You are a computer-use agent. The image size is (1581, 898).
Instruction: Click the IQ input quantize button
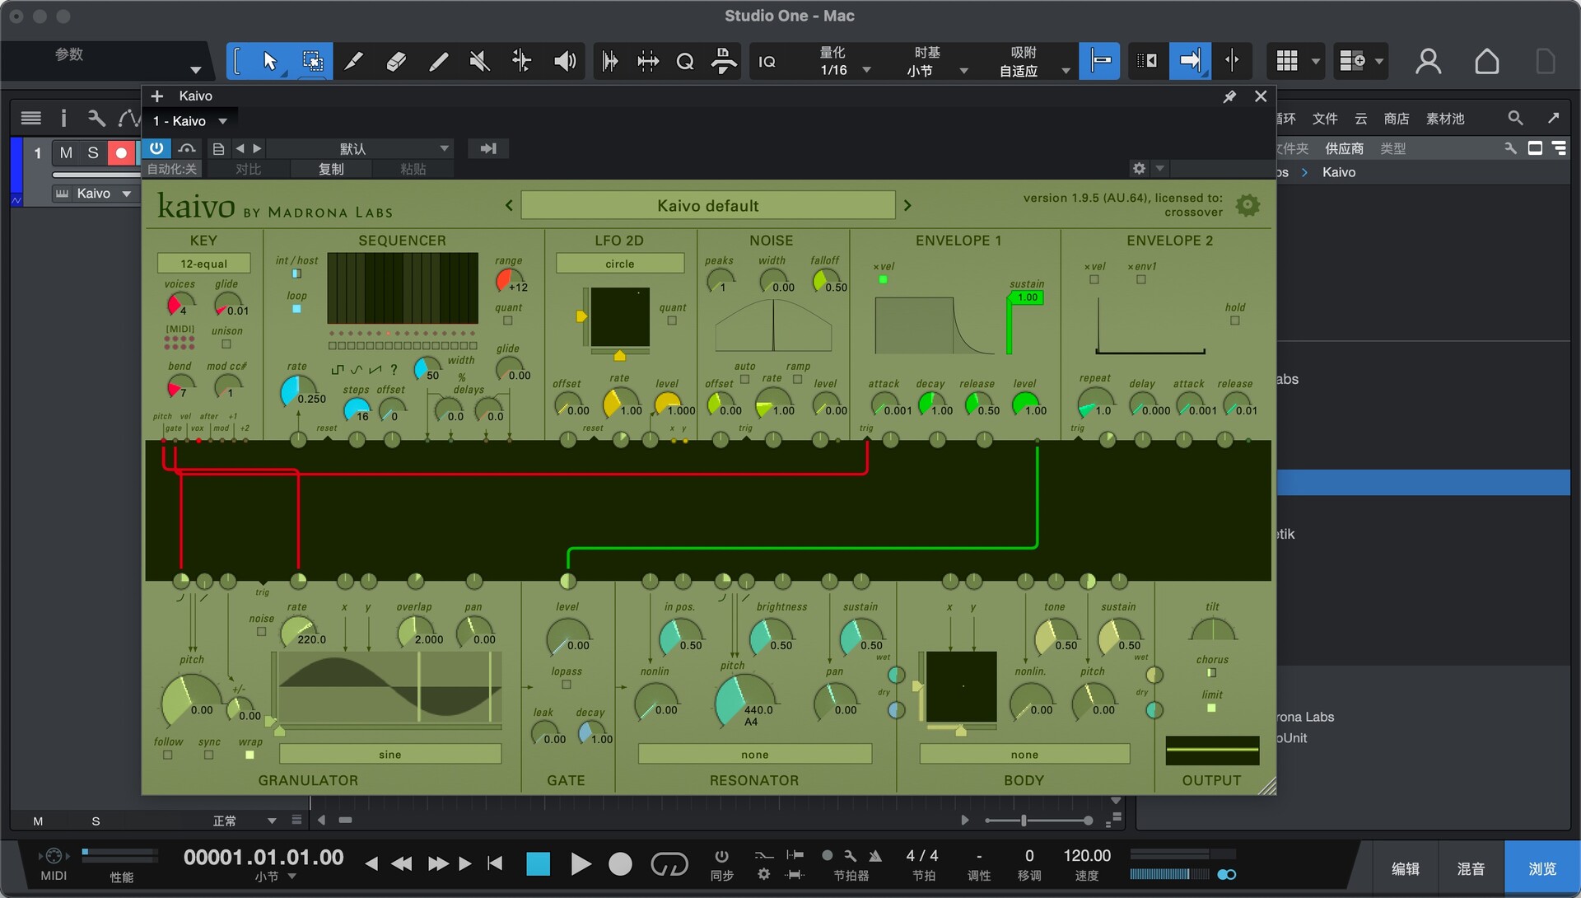coord(767,61)
